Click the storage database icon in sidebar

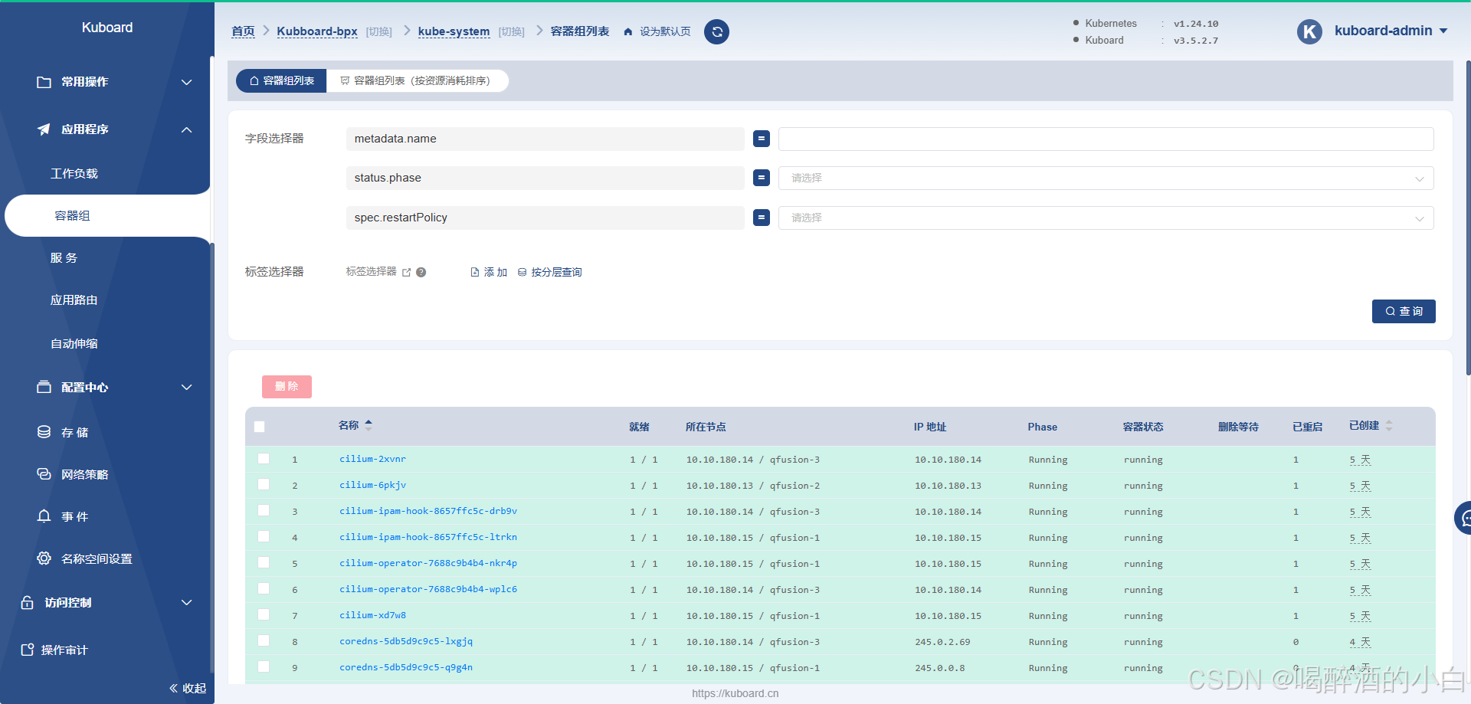tap(44, 432)
